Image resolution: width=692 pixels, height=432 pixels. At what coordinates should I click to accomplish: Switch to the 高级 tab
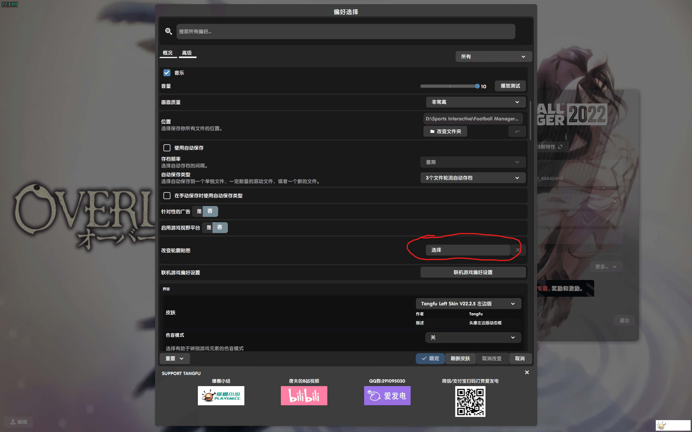coord(187,53)
